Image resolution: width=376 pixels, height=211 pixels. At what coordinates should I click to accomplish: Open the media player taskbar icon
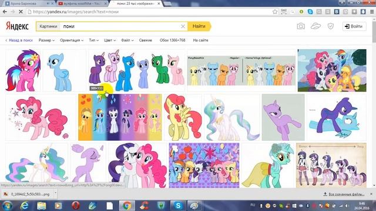58,206
